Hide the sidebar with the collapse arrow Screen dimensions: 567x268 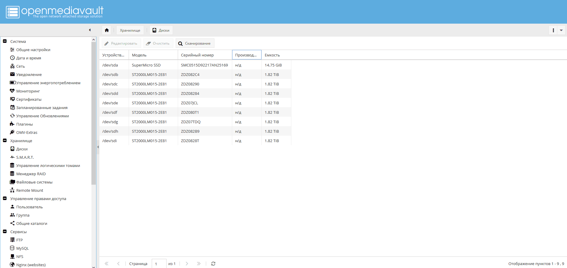coord(90,30)
